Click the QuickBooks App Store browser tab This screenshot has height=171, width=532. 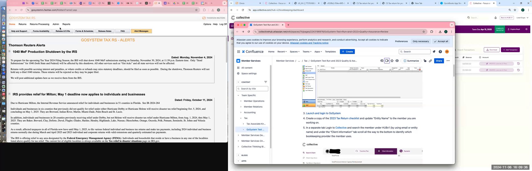coord(452,3)
